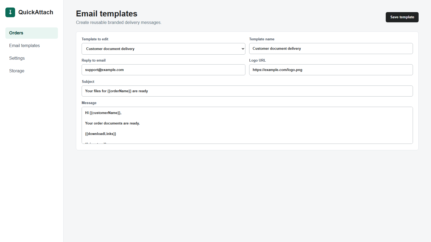This screenshot has width=431, height=242.
Task: Click the Message field label
Action: (x=89, y=103)
